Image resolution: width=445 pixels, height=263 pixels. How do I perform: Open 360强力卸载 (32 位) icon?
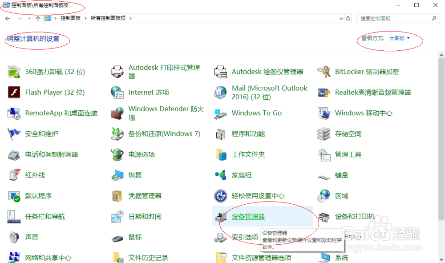tap(14, 72)
